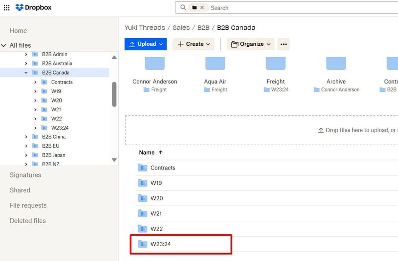This screenshot has height=261, width=398.
Task: Click the Contracts folder icon in file list
Action: coord(143,168)
